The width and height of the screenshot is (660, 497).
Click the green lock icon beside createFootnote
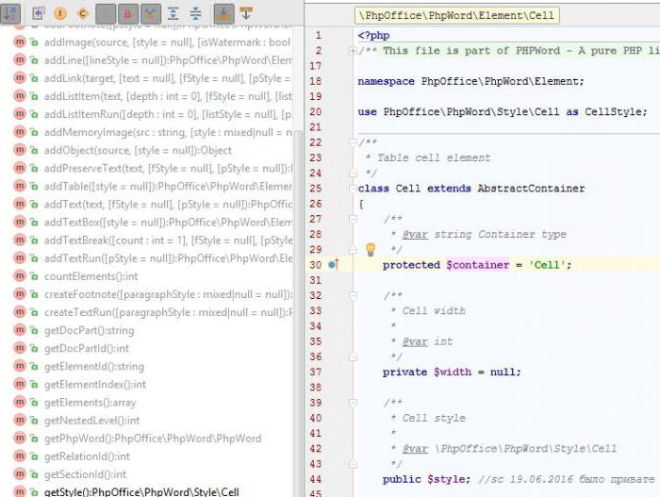(34, 294)
